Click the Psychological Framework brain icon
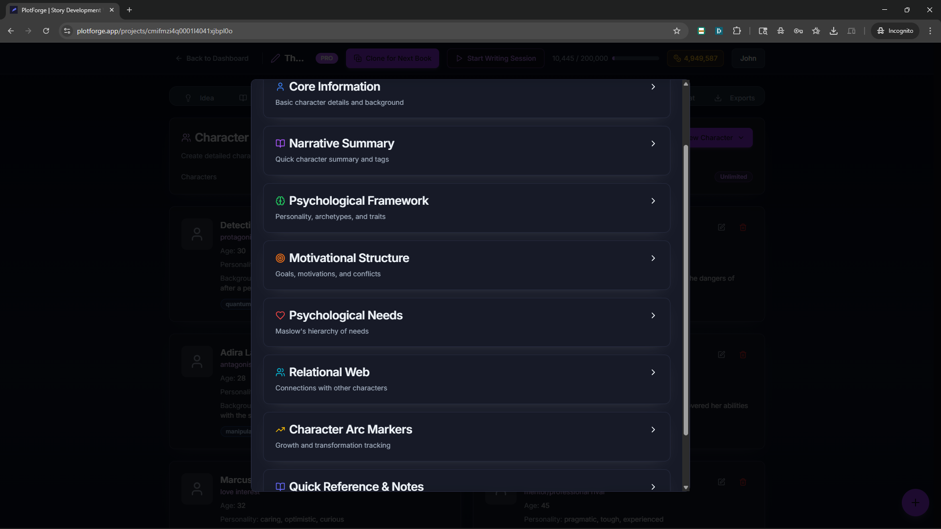 click(x=280, y=201)
